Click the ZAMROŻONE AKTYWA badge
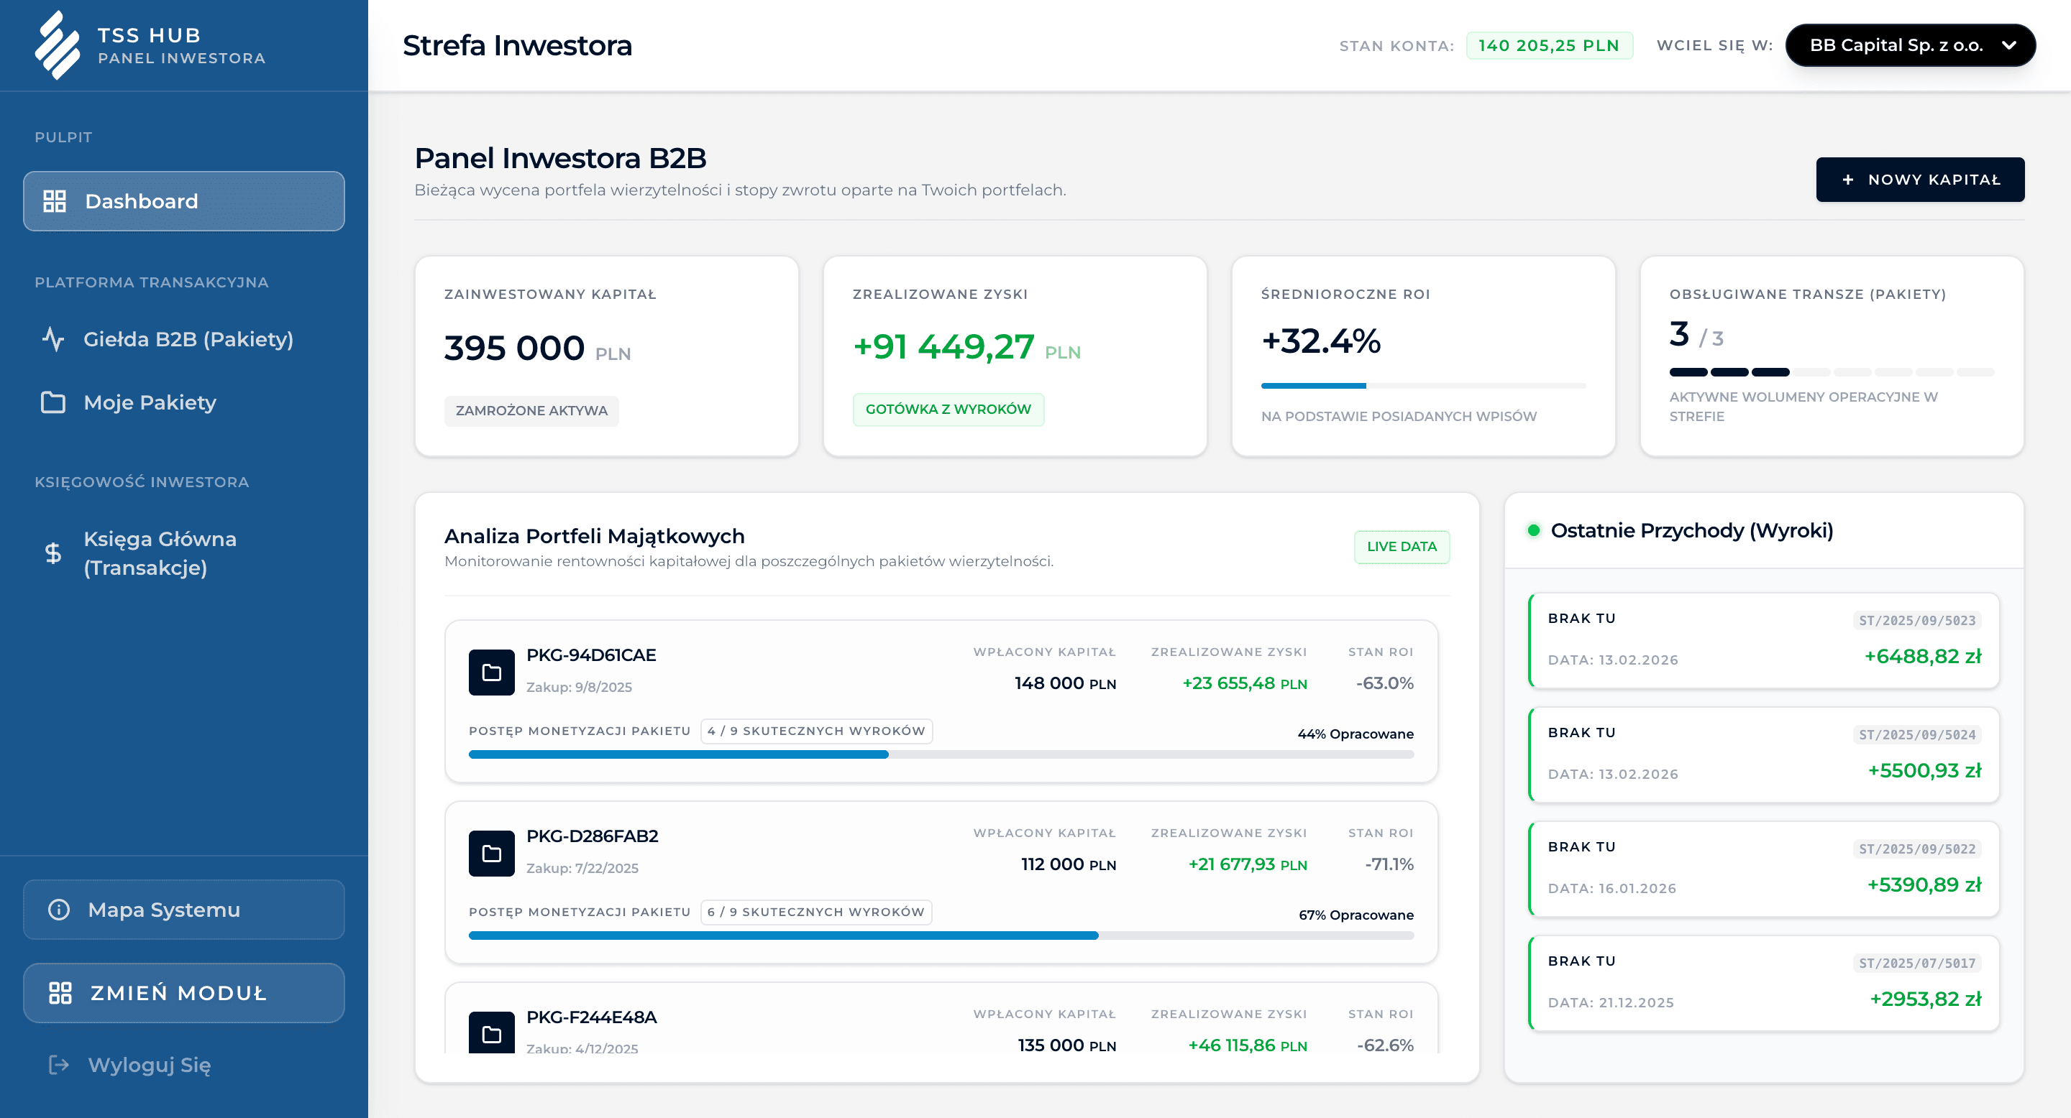This screenshot has width=2071, height=1118. 531,410
